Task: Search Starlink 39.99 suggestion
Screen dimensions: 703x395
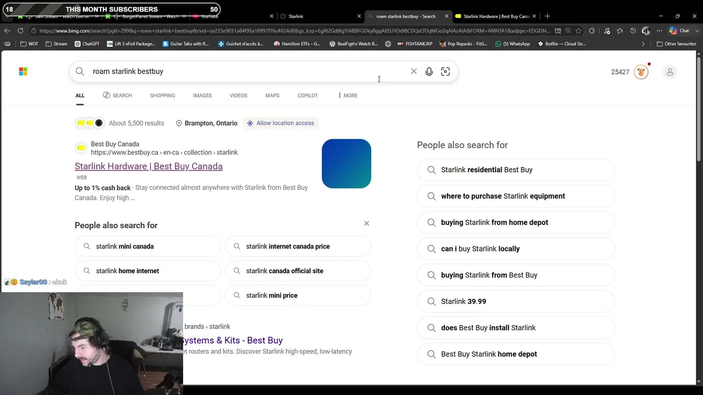Action: 516,301
